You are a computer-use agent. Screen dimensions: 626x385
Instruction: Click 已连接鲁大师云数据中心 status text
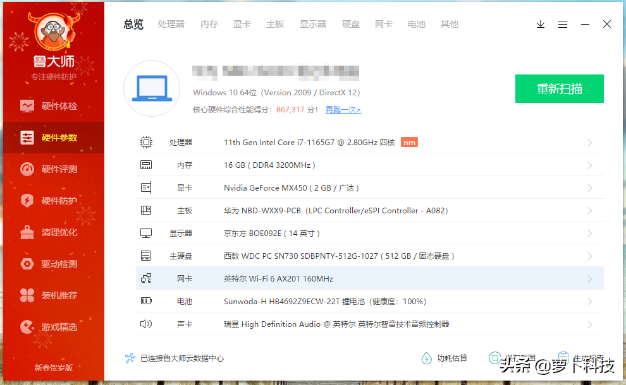tap(182, 358)
